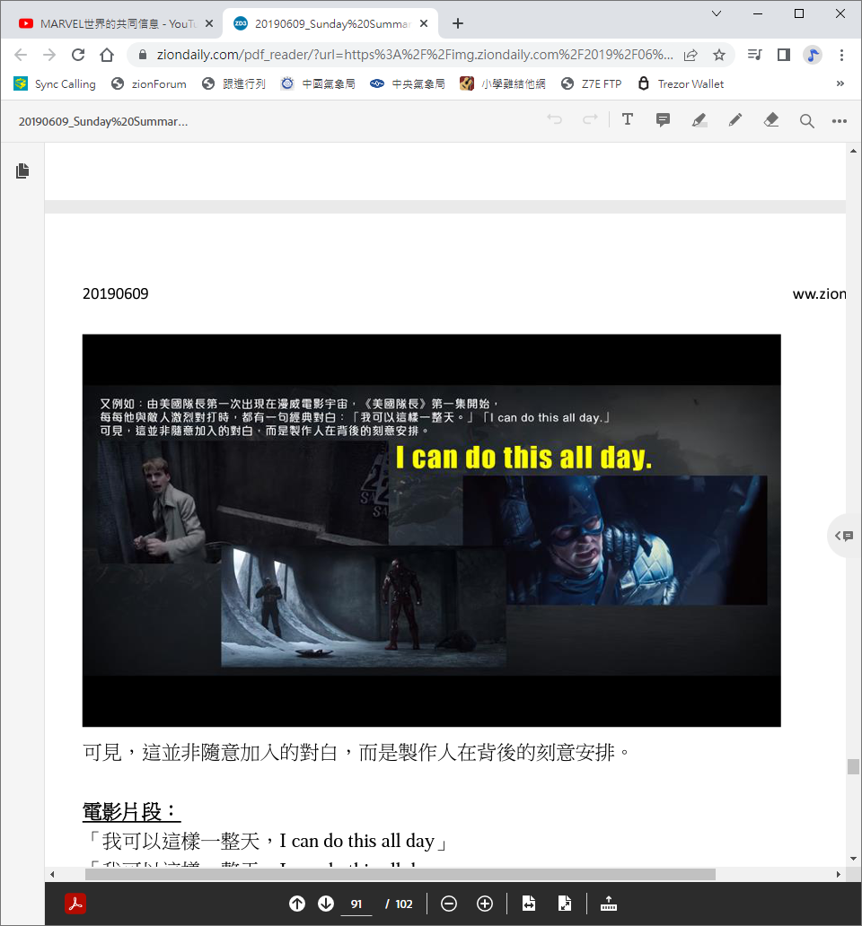Image resolution: width=862 pixels, height=926 pixels.
Task: Select the Add Text tool
Action: coord(628,120)
